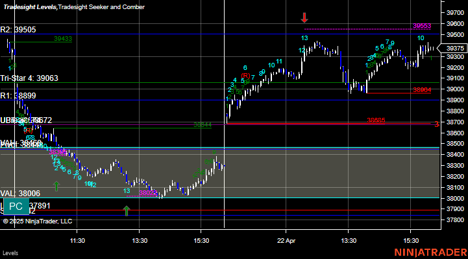The image size is (468, 259).
Task: Click the 37800 price axis value
Action: [x=455, y=220]
